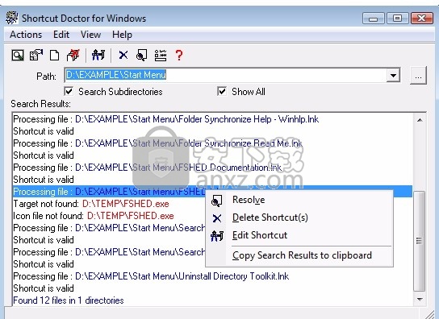
Task: Select the Found 12 files in 1 directories line
Action: [213, 300]
